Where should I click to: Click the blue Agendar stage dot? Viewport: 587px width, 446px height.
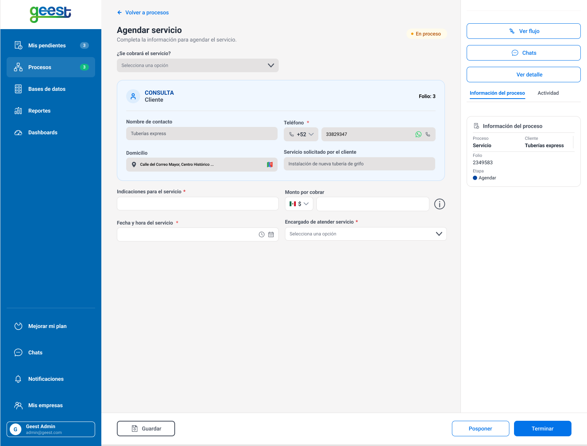475,178
